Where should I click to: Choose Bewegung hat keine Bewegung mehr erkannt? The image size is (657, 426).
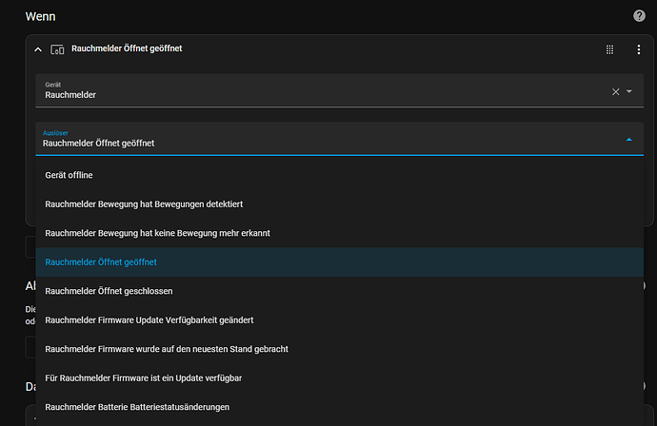pos(339,233)
